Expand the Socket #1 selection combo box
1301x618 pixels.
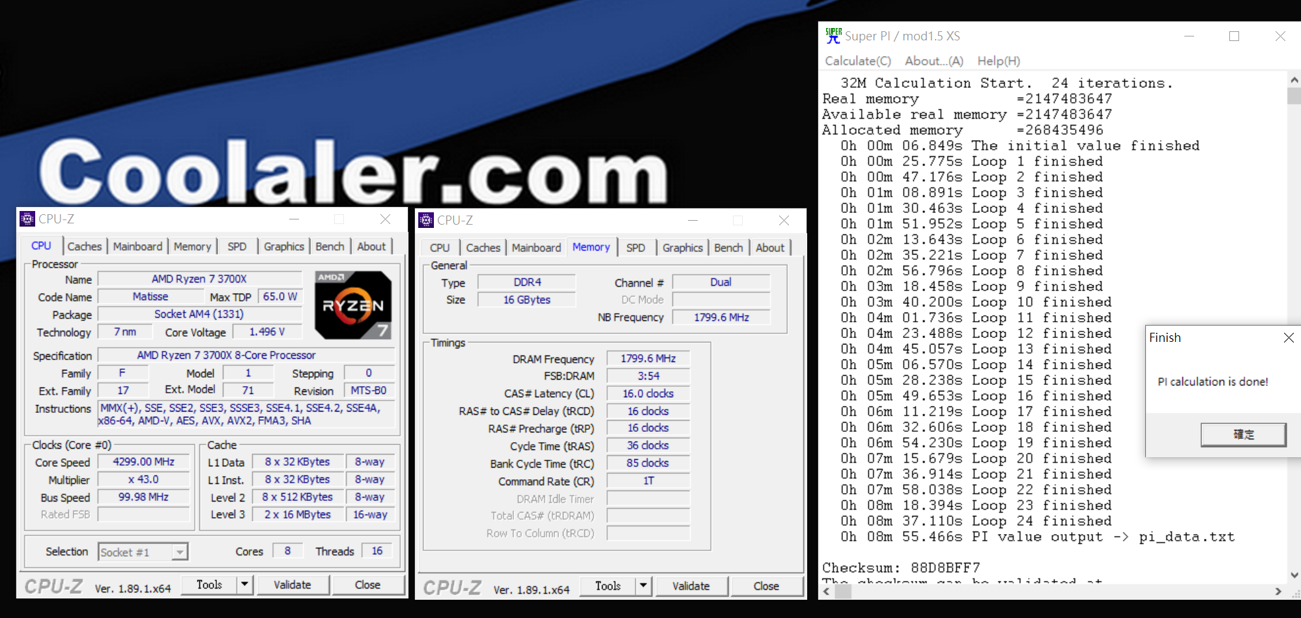(179, 552)
